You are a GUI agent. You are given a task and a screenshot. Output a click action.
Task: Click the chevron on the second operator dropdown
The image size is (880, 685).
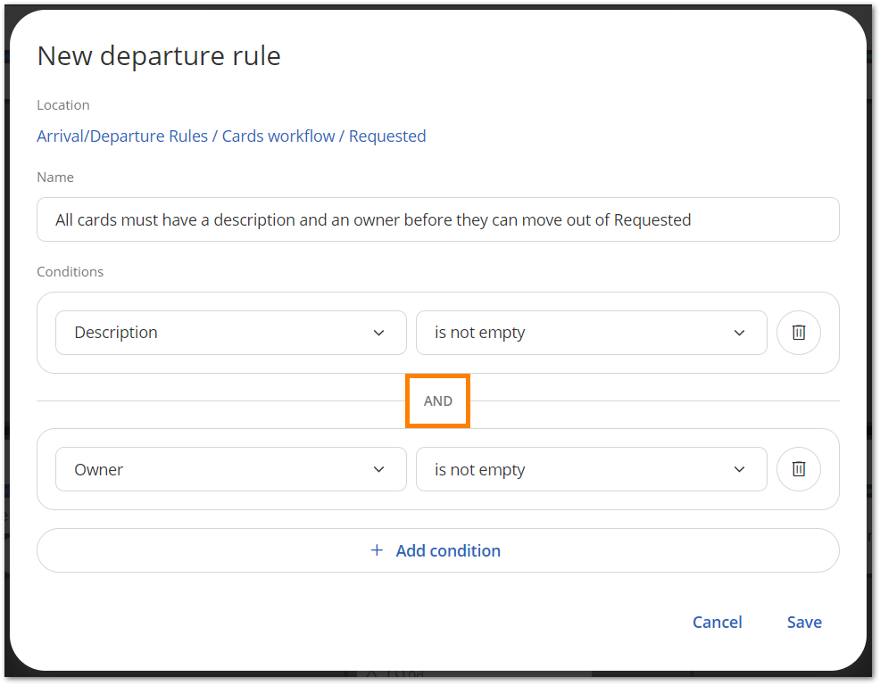(739, 469)
